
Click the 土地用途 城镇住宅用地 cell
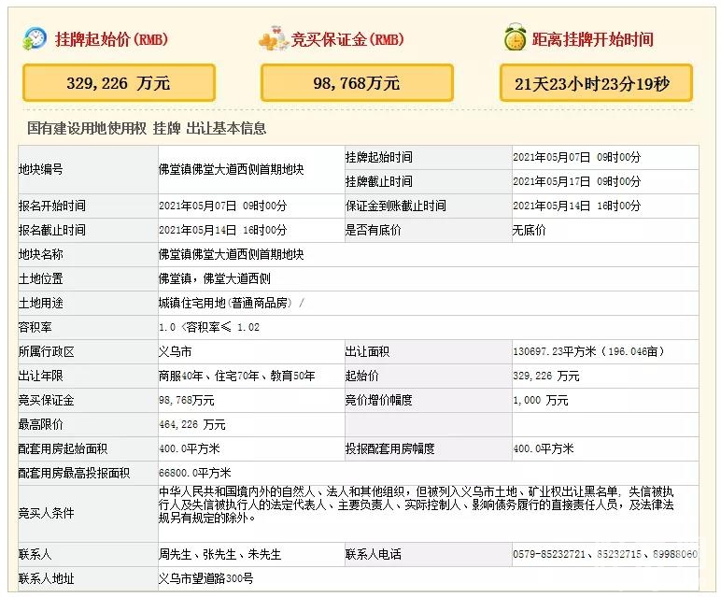(232, 303)
